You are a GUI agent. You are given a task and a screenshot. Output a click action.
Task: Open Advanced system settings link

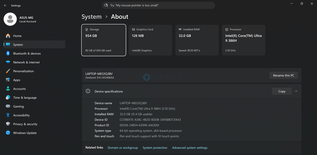[x=190, y=148]
